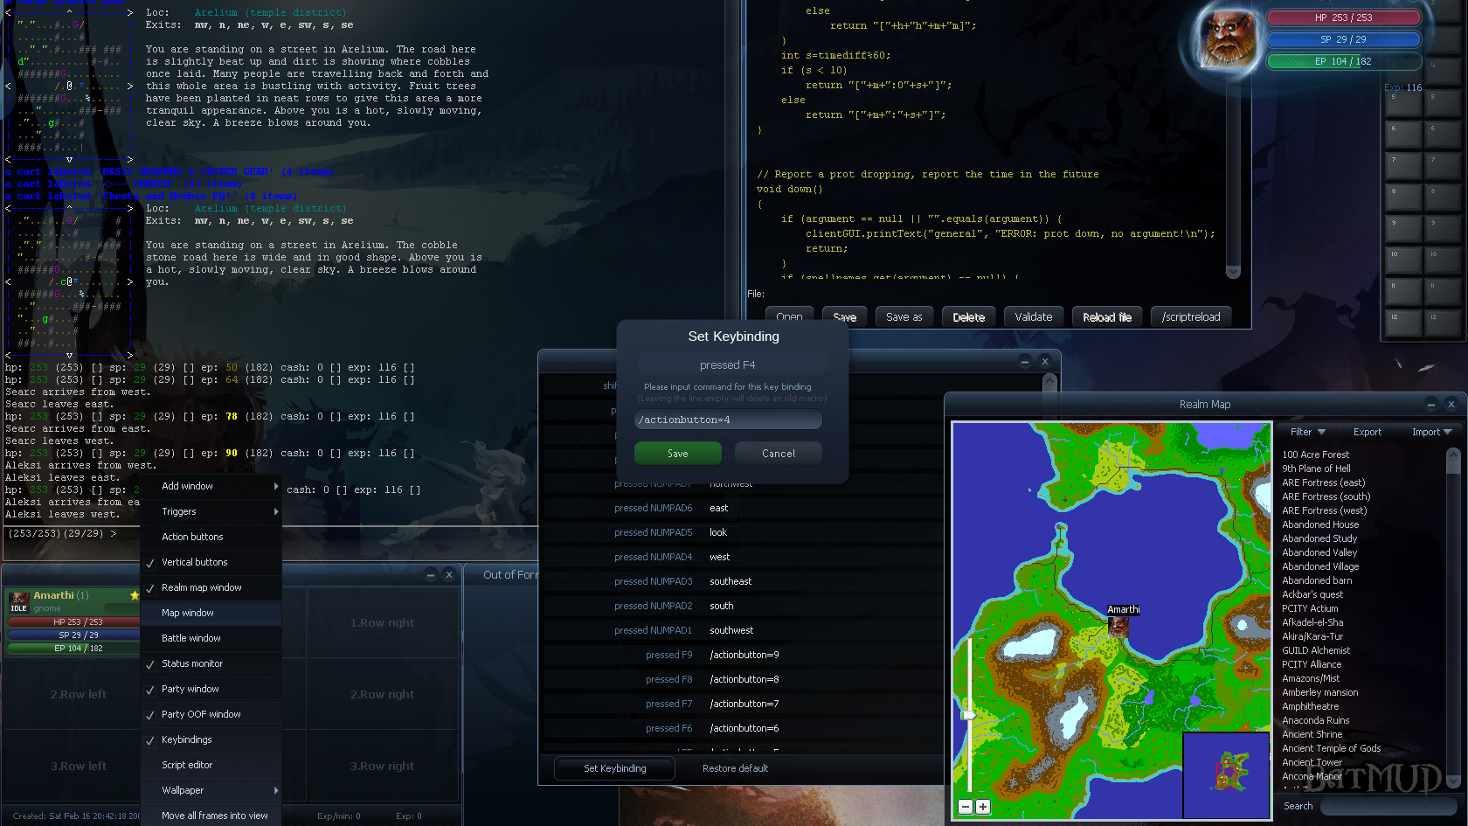This screenshot has width=1468, height=826.
Task: Open the Filter dropdown in Realm Map
Action: point(1308,432)
